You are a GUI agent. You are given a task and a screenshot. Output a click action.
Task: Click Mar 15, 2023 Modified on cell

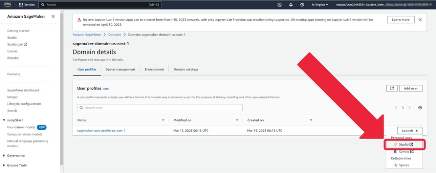190,131
